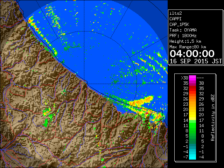Click the 'CAPPI' product text

(175, 19)
